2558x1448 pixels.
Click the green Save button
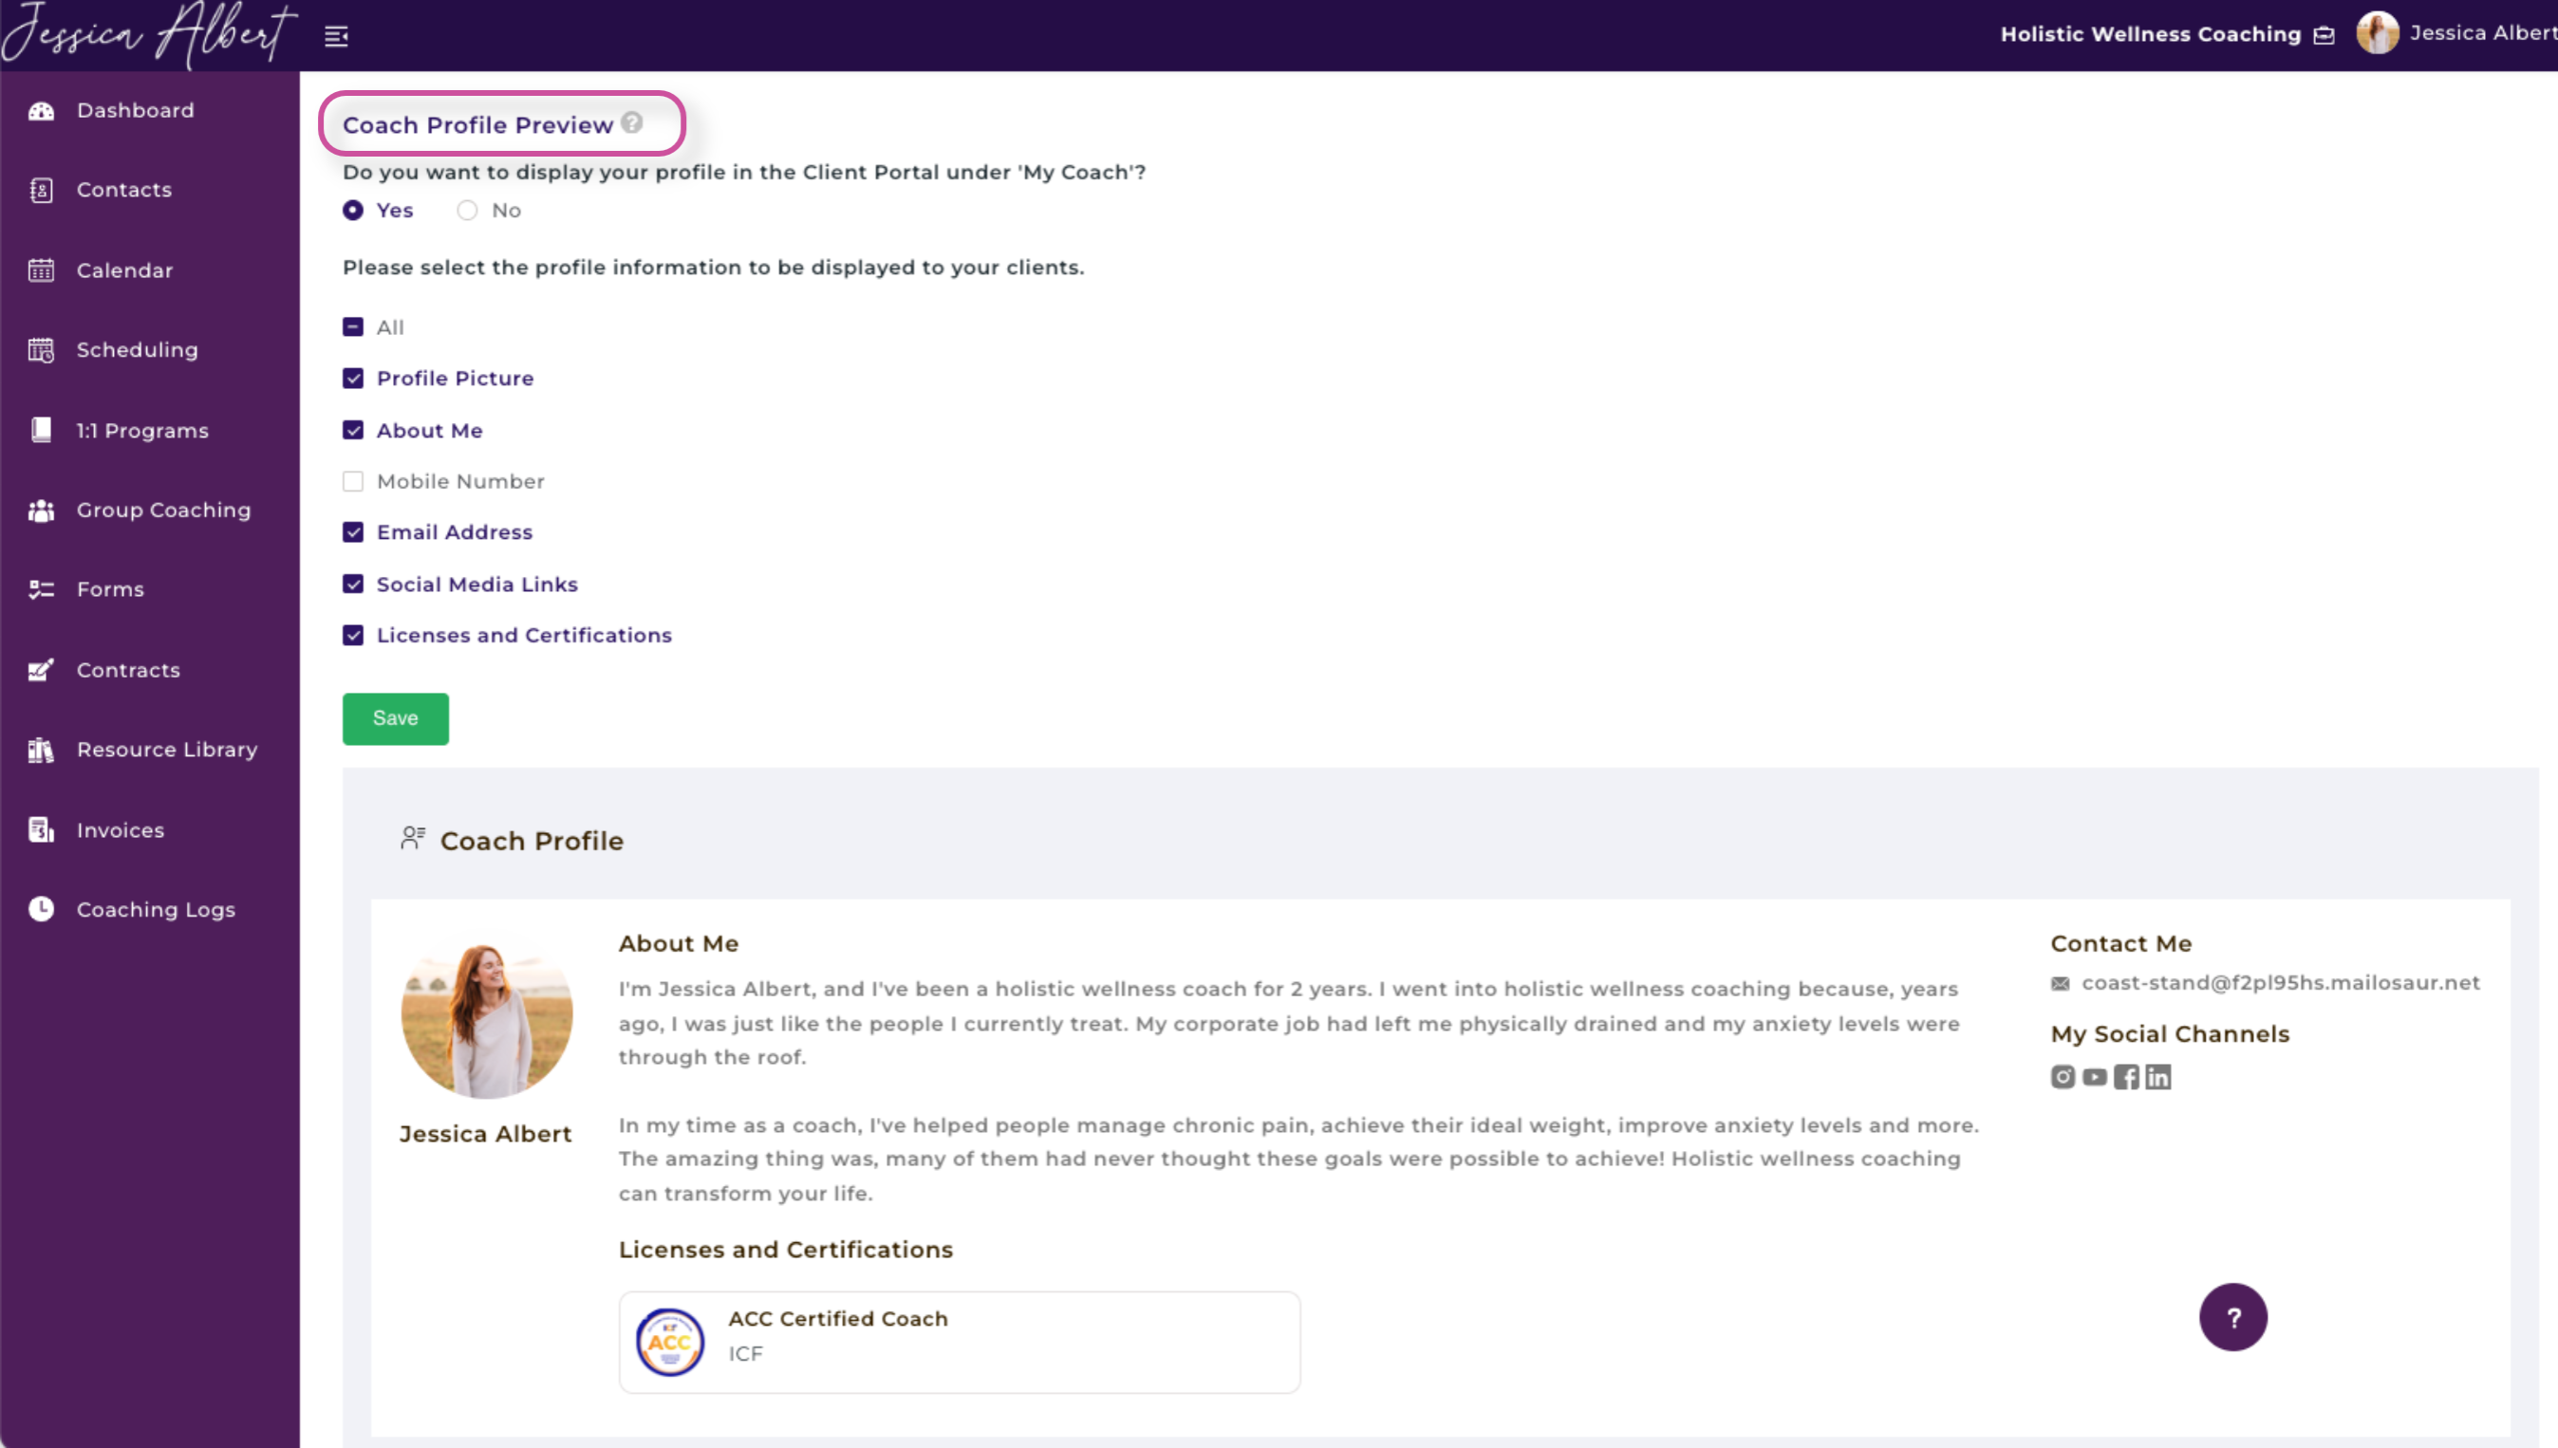coord(396,718)
